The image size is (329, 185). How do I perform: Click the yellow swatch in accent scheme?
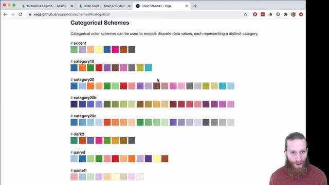point(99,50)
